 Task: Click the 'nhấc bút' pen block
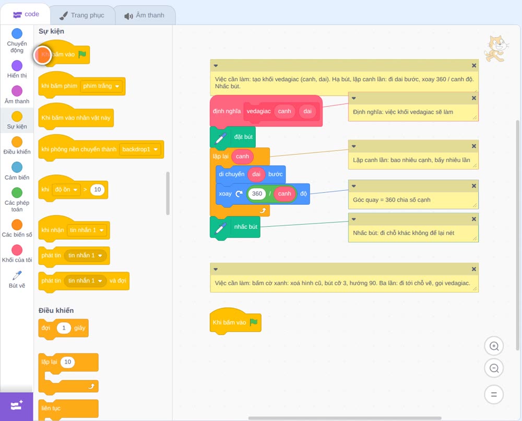tap(235, 227)
